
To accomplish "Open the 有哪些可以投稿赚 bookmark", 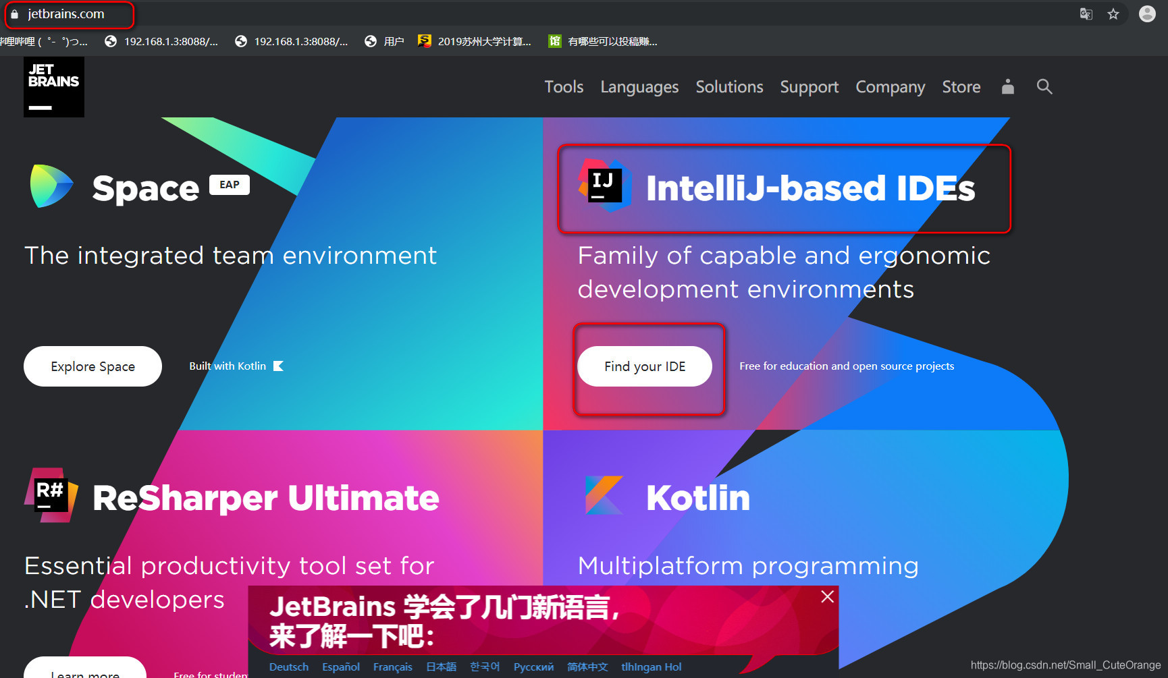I will (603, 41).
